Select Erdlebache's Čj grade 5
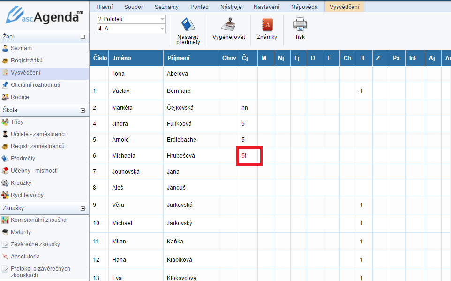This screenshot has width=451, height=281. (x=248, y=140)
